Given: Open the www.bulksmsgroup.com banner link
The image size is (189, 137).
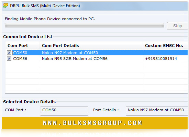Looking at the screenshot, I should (x=92, y=123).
